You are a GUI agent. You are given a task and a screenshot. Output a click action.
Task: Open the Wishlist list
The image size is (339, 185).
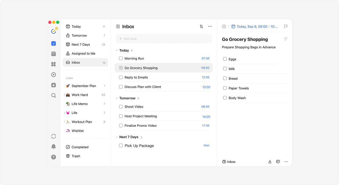[85, 131]
